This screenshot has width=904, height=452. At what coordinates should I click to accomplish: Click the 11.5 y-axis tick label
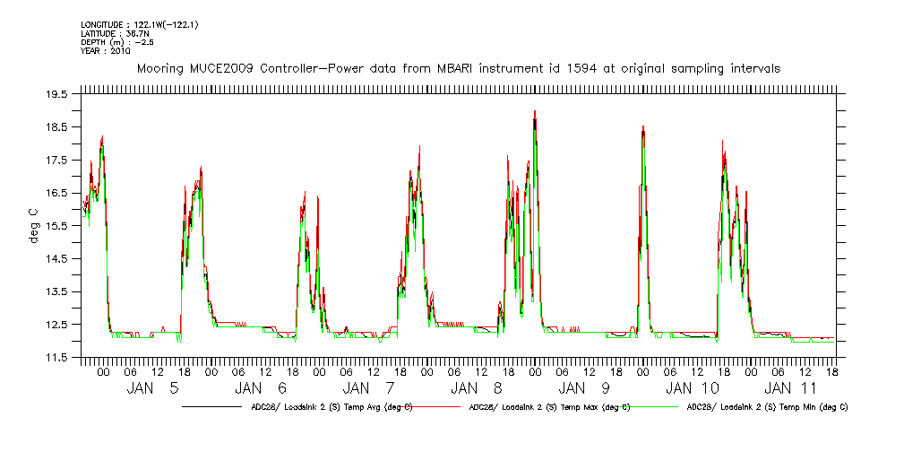pos(57,358)
